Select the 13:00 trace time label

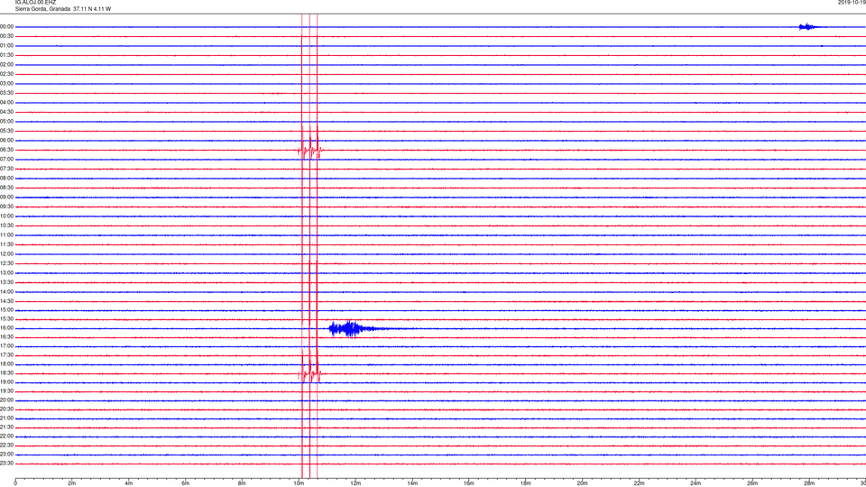tap(7, 272)
